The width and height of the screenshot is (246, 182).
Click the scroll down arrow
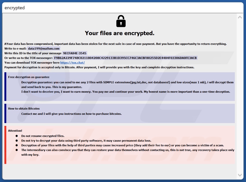[240, 175]
